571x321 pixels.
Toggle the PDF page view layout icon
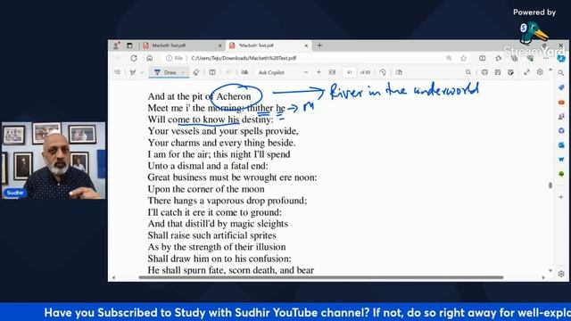click(212, 72)
